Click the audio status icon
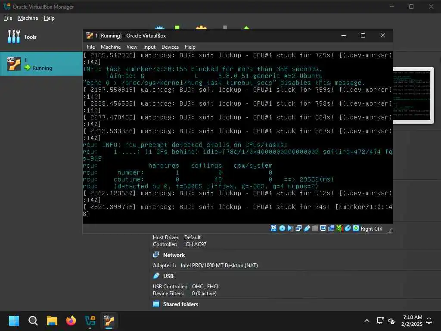Viewport: 441px width, 331px height. (290, 228)
